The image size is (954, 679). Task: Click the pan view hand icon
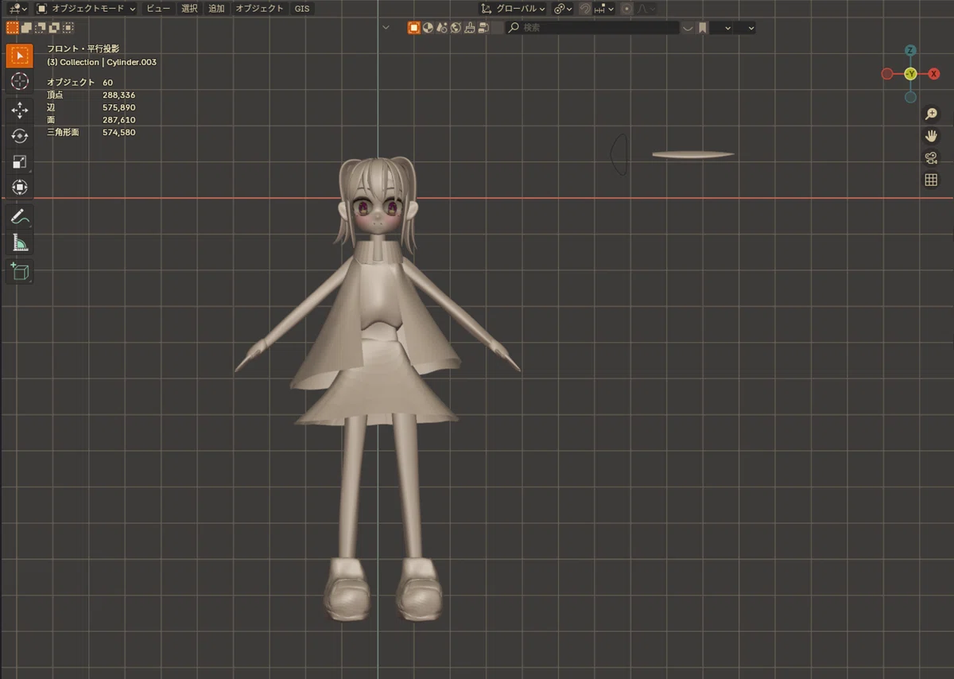click(931, 137)
